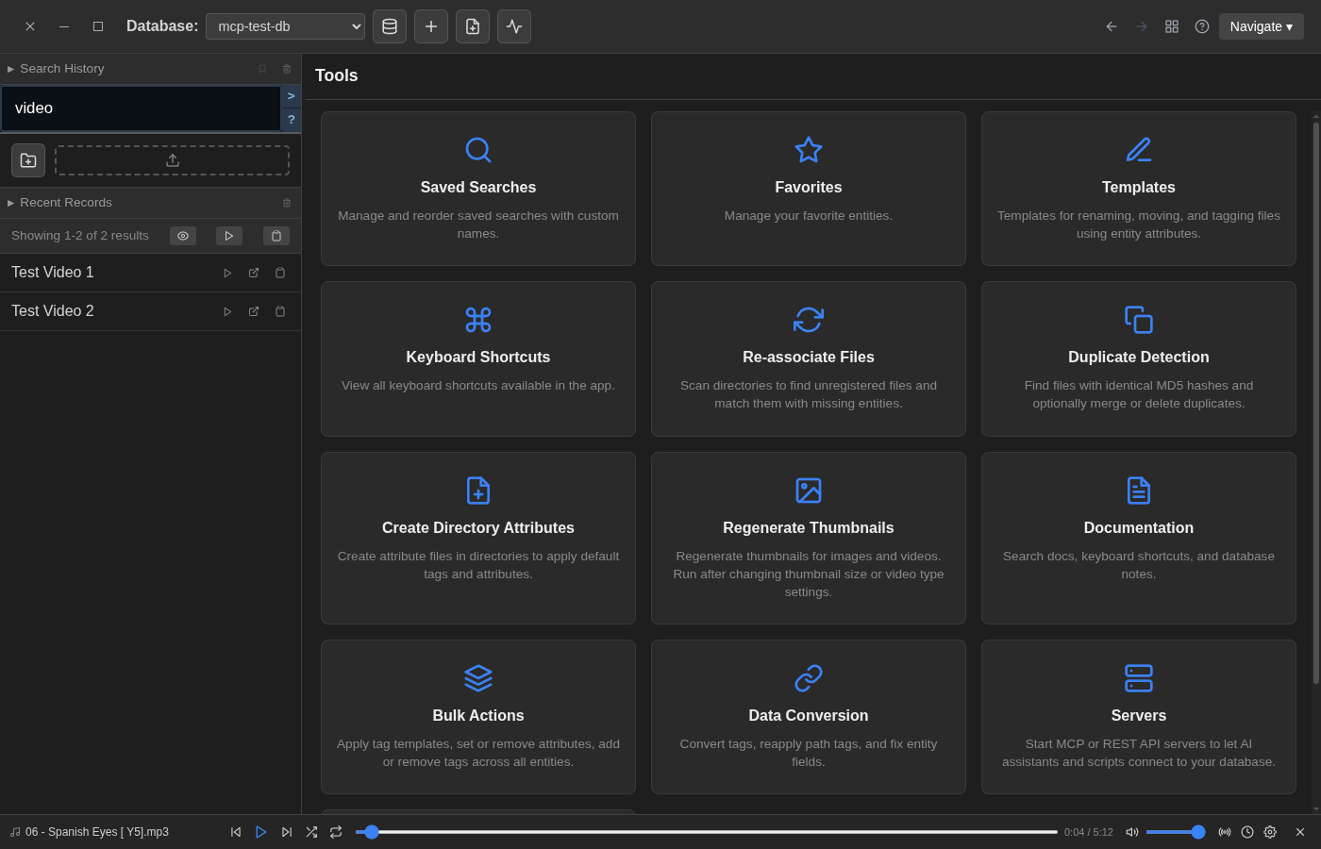Click the new file document icon
1321x849 pixels.
click(472, 25)
